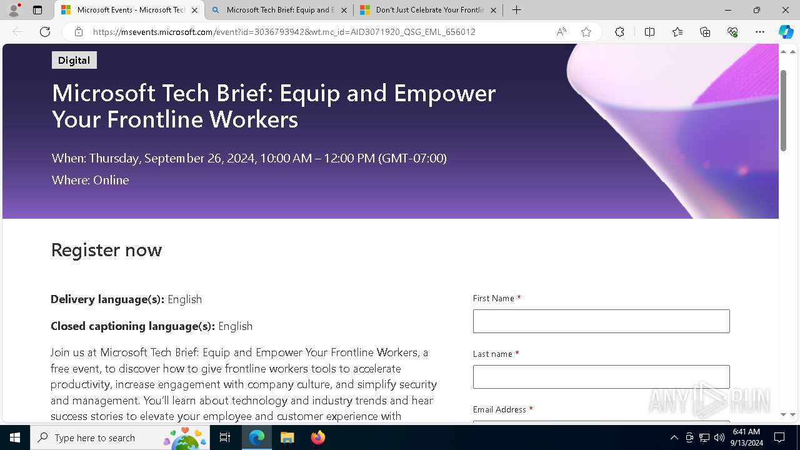The height and width of the screenshot is (450, 800).
Task: Close the Microsoft Tech Brief search tab
Action: click(344, 10)
